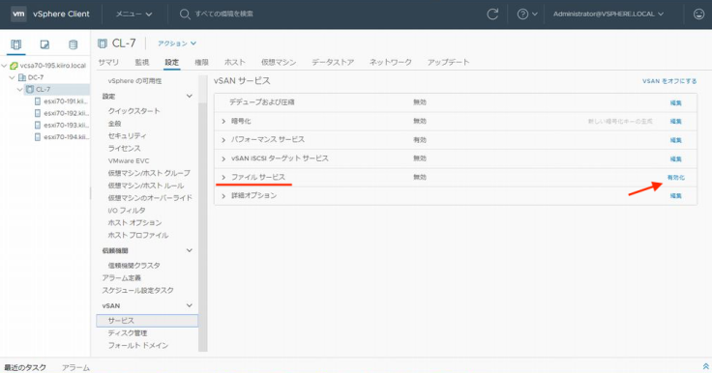Switch to the サマリ tab
This screenshot has height=373, width=712.
[108, 62]
